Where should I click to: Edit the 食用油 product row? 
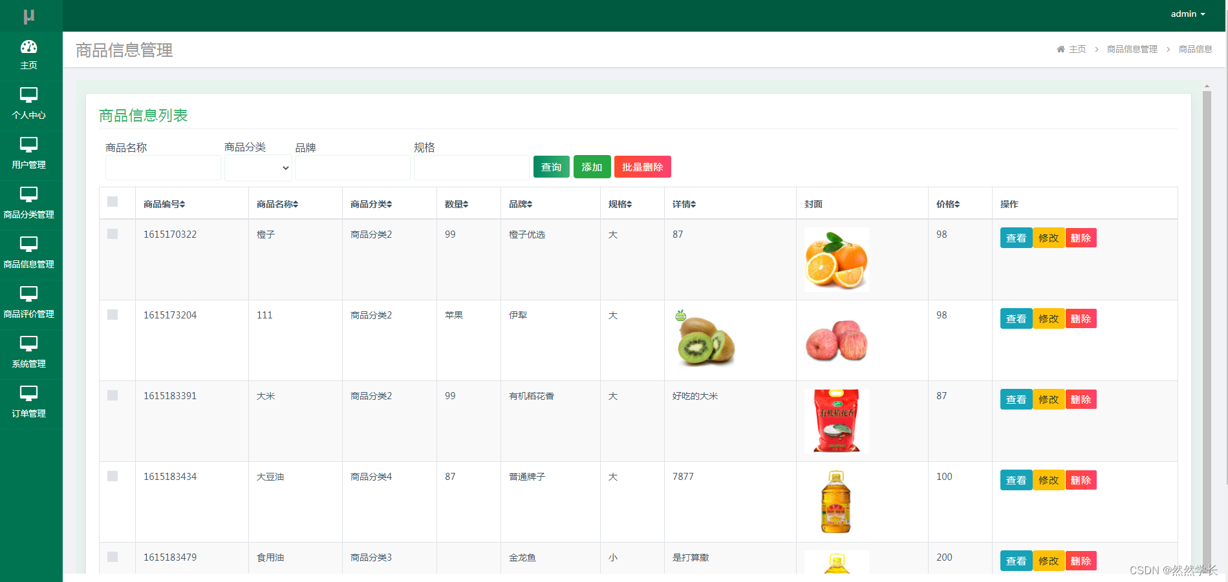[x=1048, y=561]
